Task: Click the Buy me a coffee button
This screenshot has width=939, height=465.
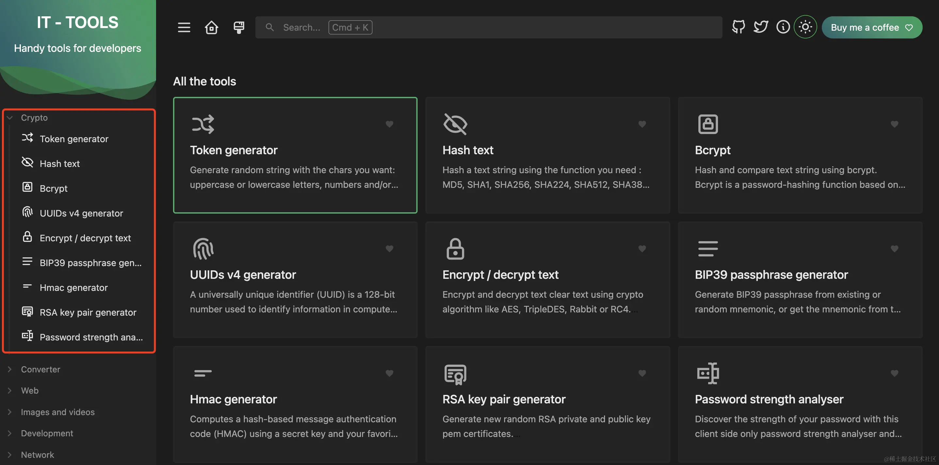Action: (x=871, y=27)
